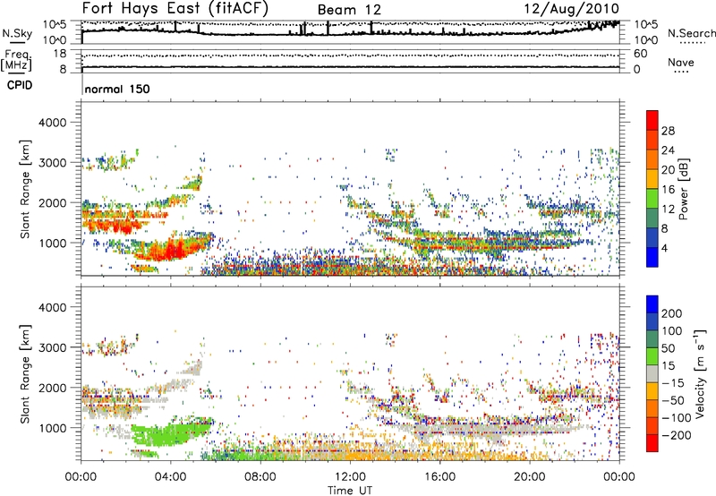Viewport: 716px width, 496px height.
Task: Click the "200" velocity scale value
Action: [x=672, y=313]
